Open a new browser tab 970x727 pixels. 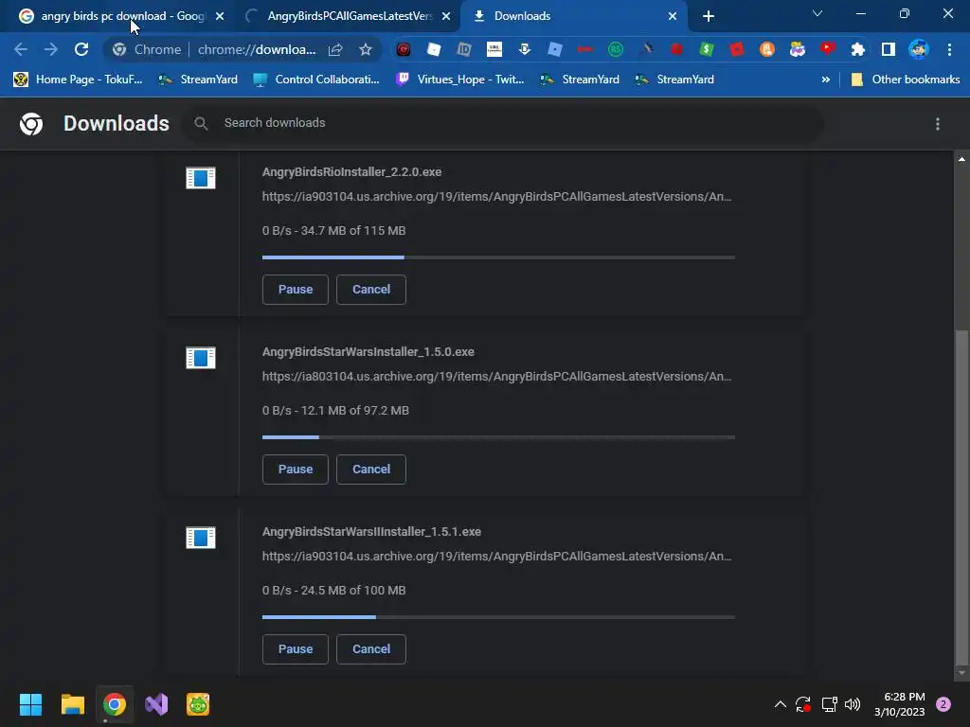(709, 16)
